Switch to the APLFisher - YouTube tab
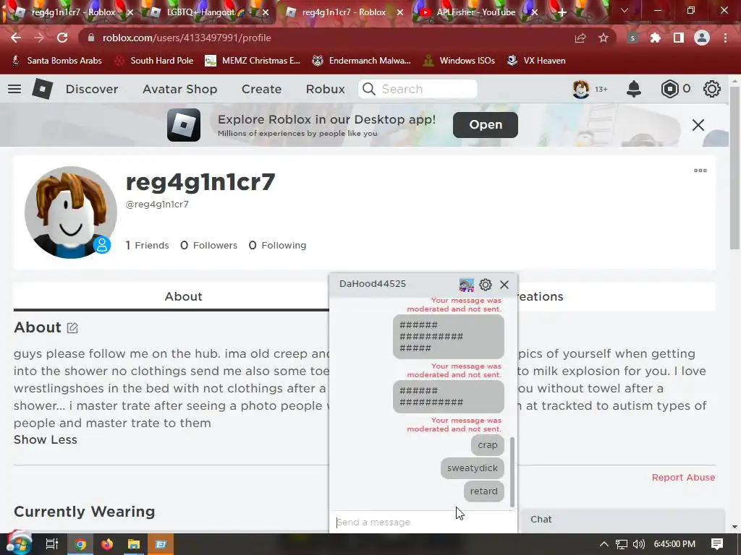Image resolution: width=741 pixels, height=555 pixels. [476, 12]
